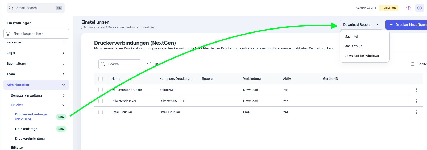The width and height of the screenshot is (427, 150).
Task: Open the settings gear icon top right
Action: tap(420, 8)
